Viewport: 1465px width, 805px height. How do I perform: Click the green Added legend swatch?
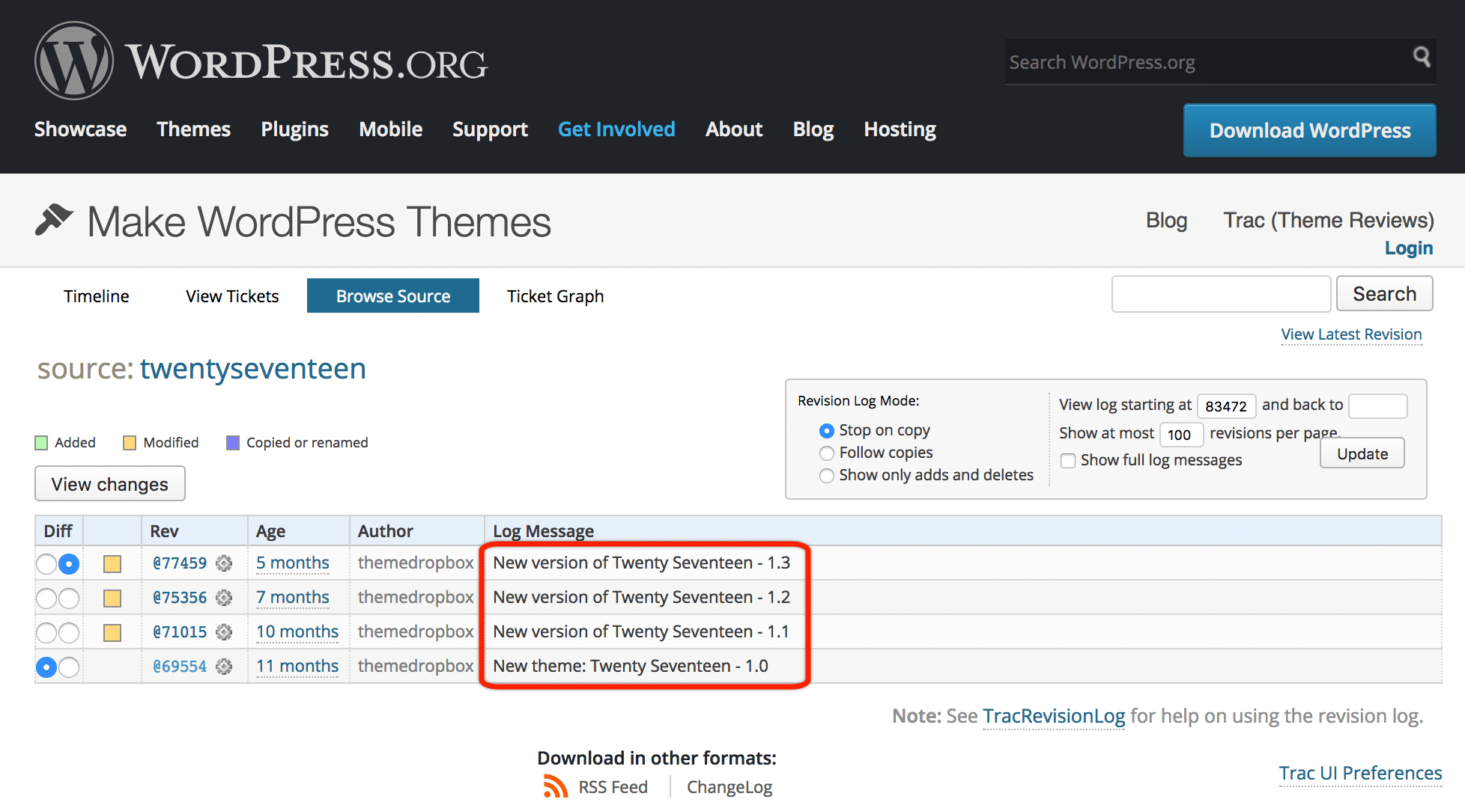(x=41, y=443)
